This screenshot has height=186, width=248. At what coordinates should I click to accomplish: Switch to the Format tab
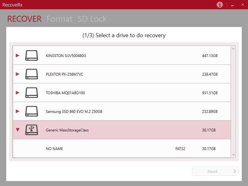pyautogui.click(x=60, y=19)
